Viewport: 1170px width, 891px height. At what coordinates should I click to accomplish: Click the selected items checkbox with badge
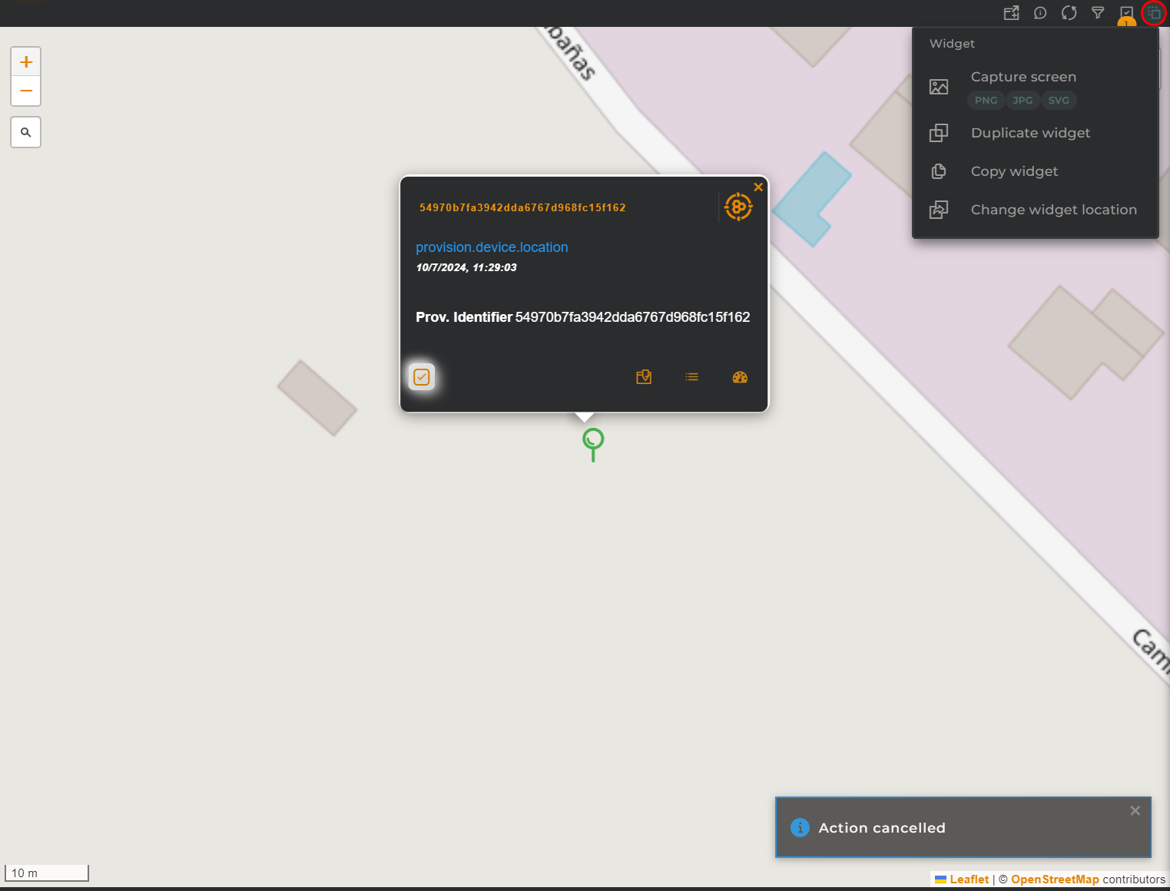[x=1126, y=14]
